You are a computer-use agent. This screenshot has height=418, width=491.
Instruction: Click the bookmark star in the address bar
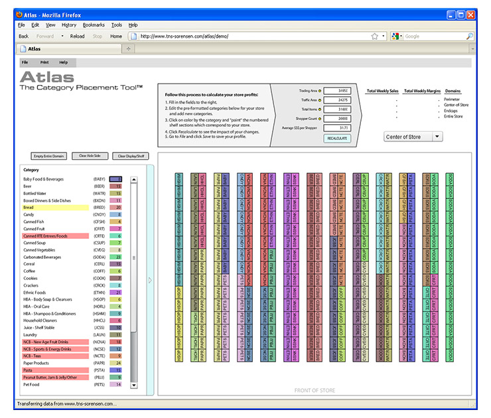[375, 36]
